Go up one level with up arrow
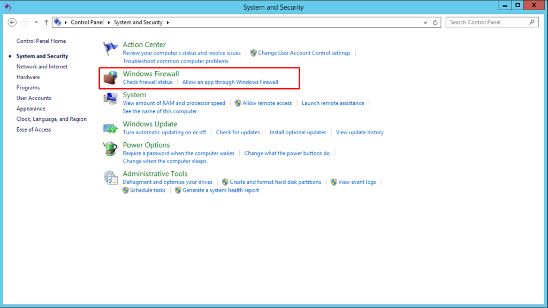Image resolution: width=548 pixels, height=308 pixels. click(x=46, y=22)
